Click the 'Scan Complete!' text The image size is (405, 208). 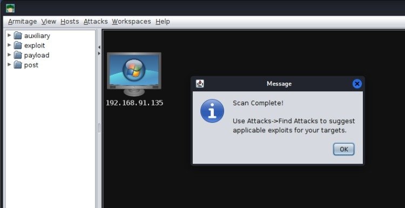(x=258, y=103)
